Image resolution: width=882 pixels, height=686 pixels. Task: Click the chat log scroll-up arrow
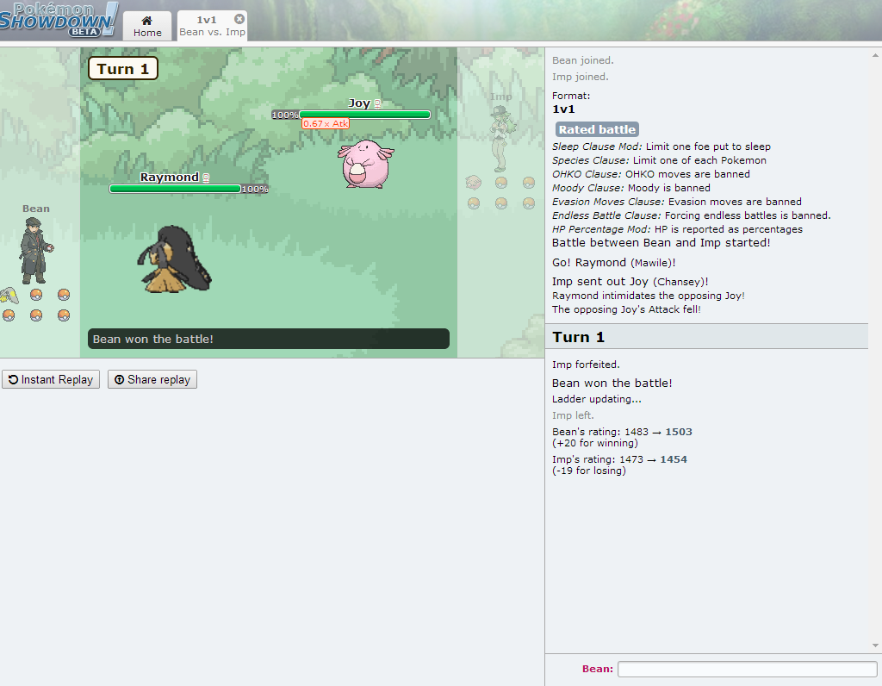(875, 56)
